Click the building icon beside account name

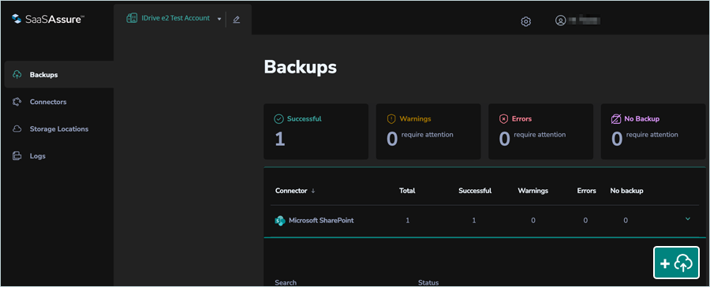[x=131, y=18]
